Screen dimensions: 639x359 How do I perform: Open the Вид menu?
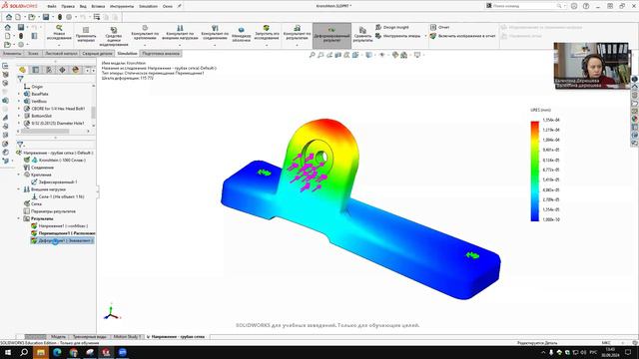coord(83,6)
